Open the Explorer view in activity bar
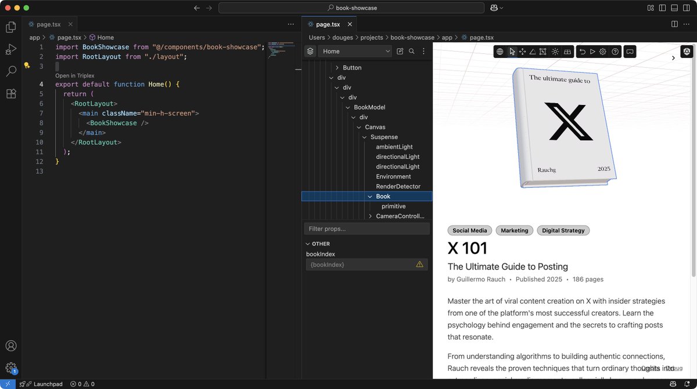697x389 pixels. [x=10, y=27]
